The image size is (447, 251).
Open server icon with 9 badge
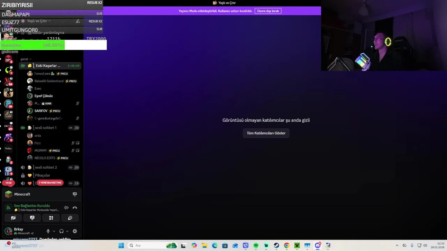[x=8, y=137]
